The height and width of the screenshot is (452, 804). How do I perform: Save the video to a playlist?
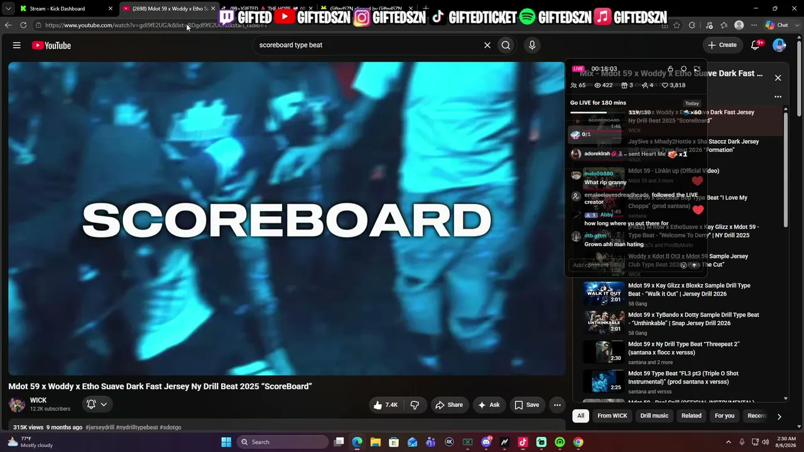[527, 405]
